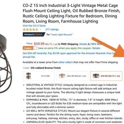The width and height of the screenshot is (124, 124).
Task: Select the $114.99 two-pack color option
Action: point(39,76)
